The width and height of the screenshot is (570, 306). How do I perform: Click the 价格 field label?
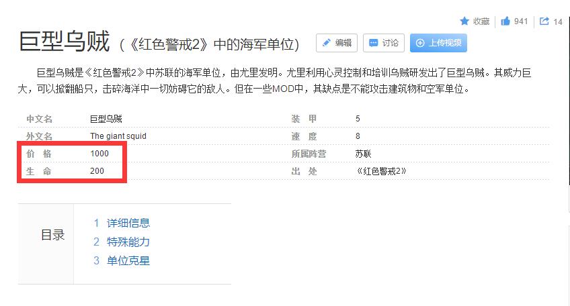39,154
